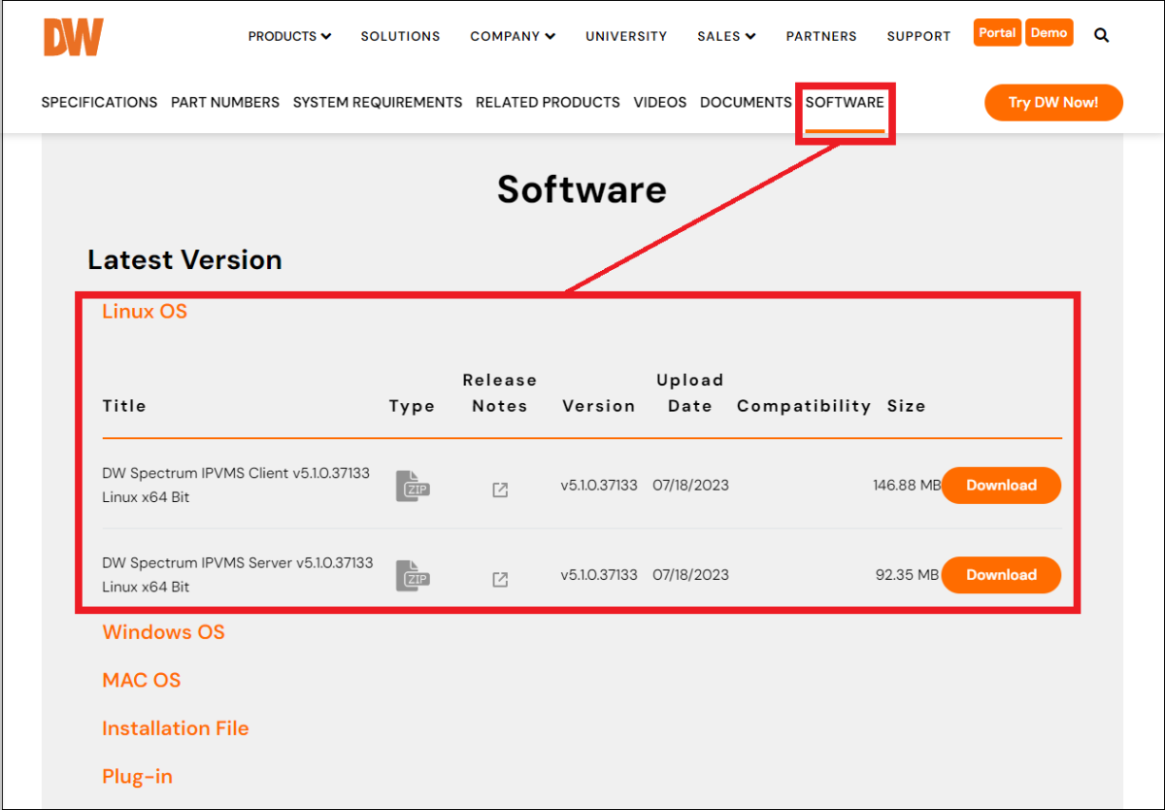Expand the COMPANY dropdown
The height and width of the screenshot is (810, 1165).
pyautogui.click(x=512, y=36)
